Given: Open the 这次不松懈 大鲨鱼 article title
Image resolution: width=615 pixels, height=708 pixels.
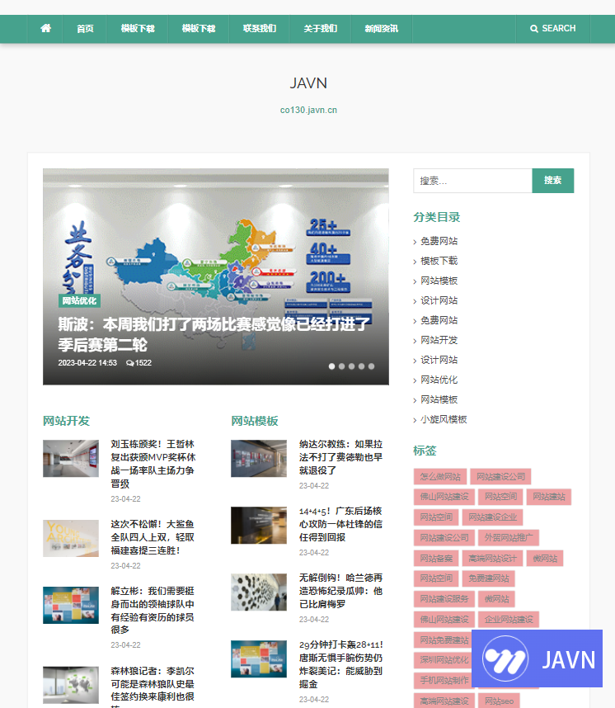Looking at the screenshot, I should click(153, 537).
